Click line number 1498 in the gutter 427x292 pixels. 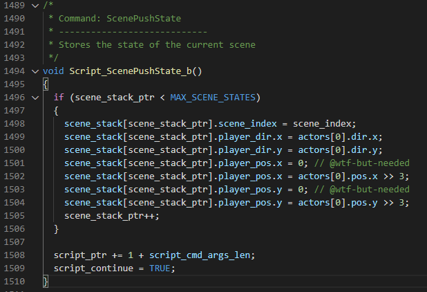tap(15, 124)
